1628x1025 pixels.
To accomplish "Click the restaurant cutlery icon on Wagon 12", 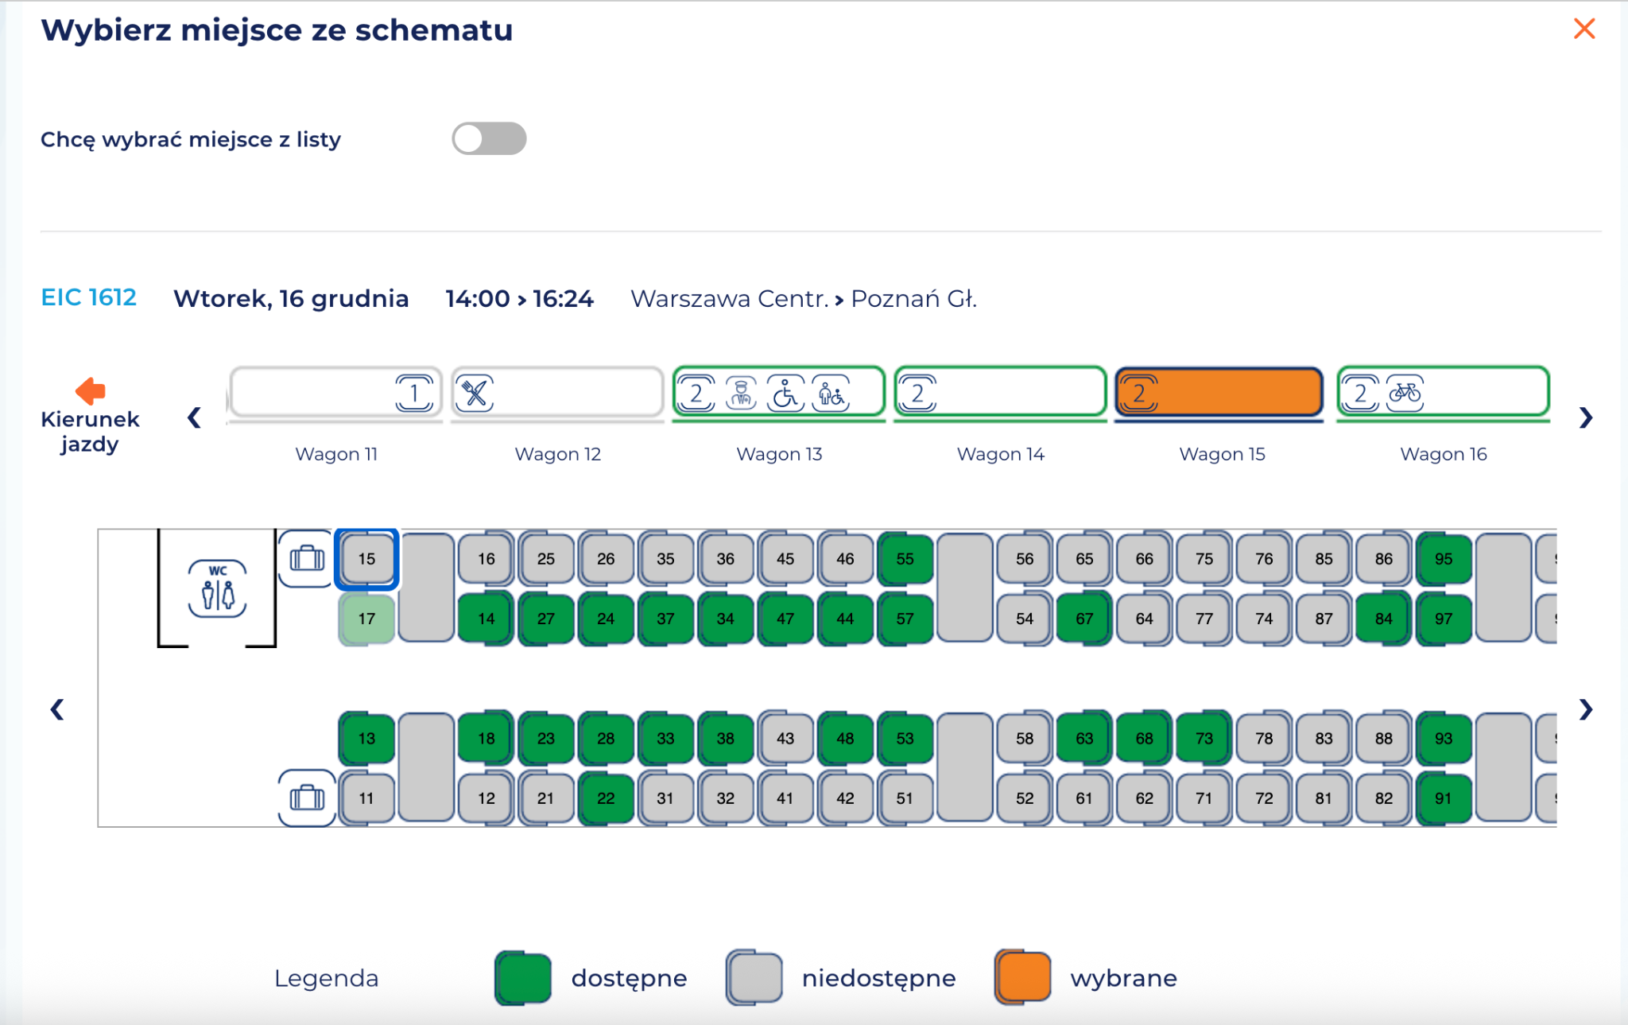I will (x=475, y=392).
